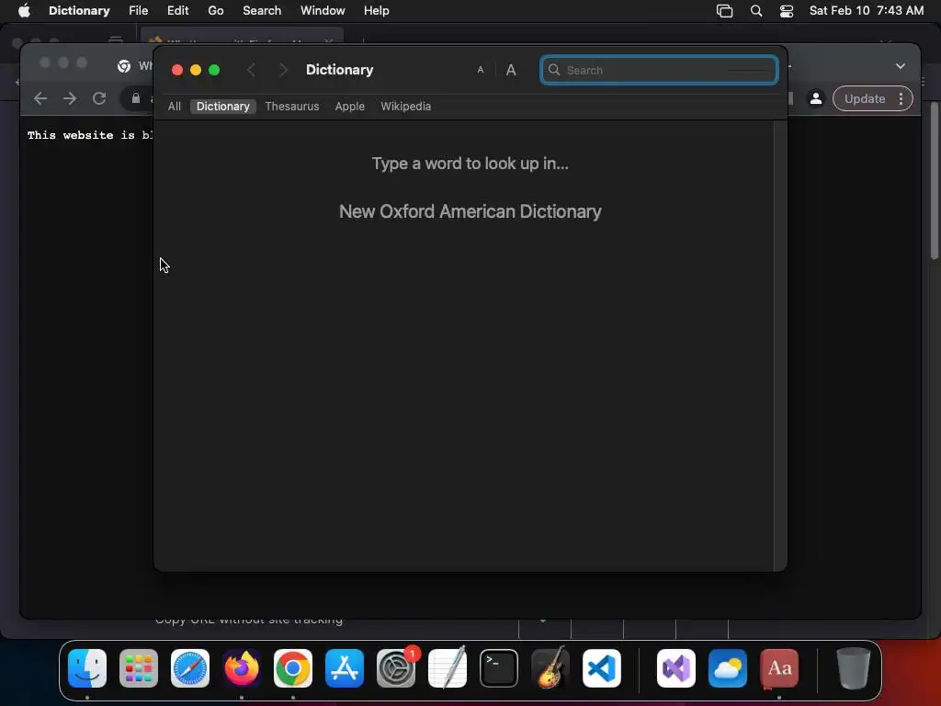Switch to the Wikipedia source tab
The width and height of the screenshot is (941, 706).
[405, 107]
